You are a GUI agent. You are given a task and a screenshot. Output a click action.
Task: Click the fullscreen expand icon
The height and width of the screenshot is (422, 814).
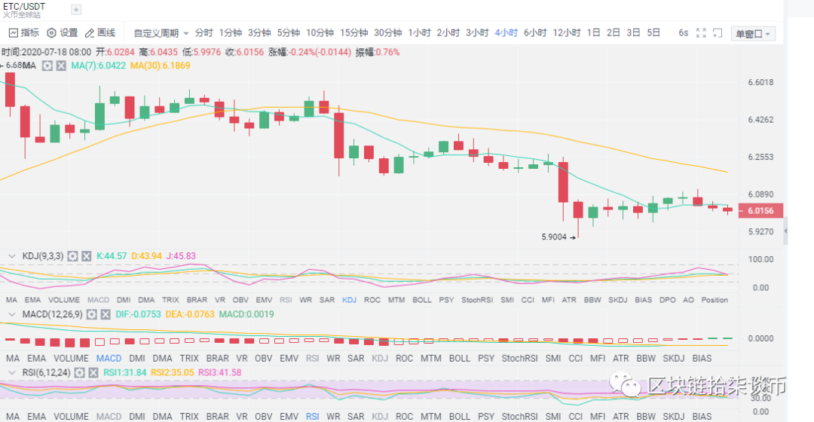coord(701,33)
